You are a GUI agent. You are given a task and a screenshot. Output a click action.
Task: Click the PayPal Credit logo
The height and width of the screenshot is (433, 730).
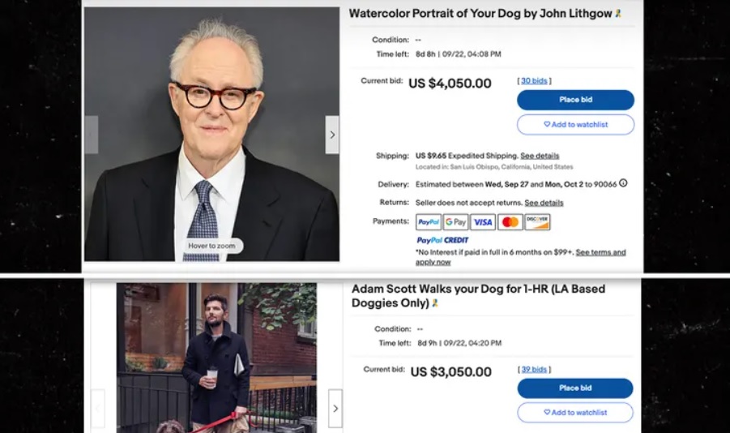(442, 241)
